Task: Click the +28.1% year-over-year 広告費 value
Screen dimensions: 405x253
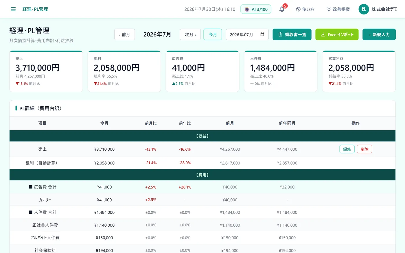Action: (x=185, y=187)
